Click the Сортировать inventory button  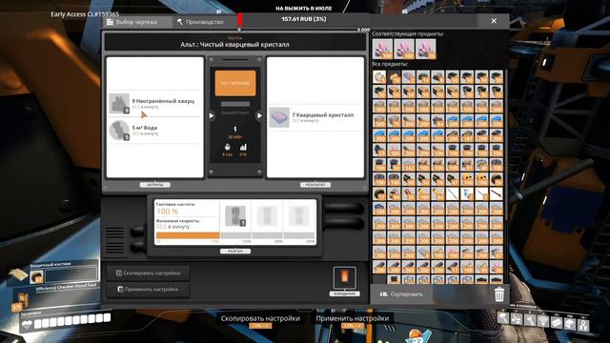401,294
